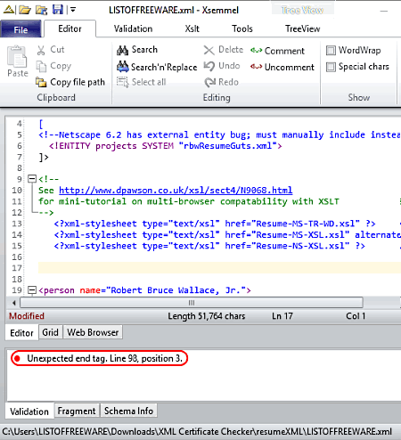The width and height of the screenshot is (401, 440).
Task: Open the quick access toolbar dropdown arrow
Action: pyautogui.click(x=73, y=10)
